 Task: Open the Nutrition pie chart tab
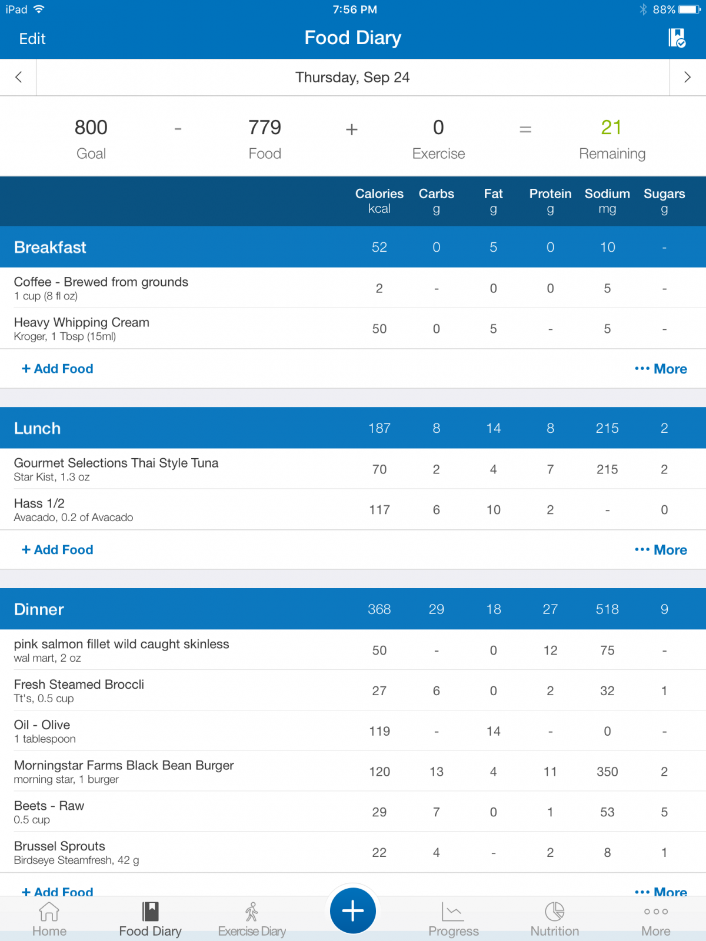tap(555, 919)
